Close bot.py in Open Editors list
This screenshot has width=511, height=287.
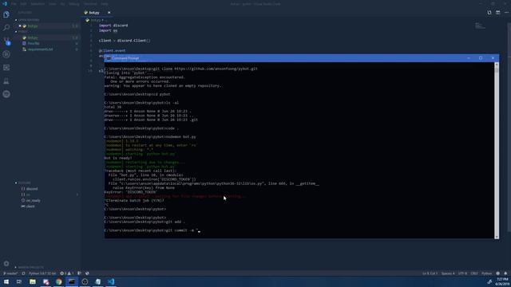point(20,26)
